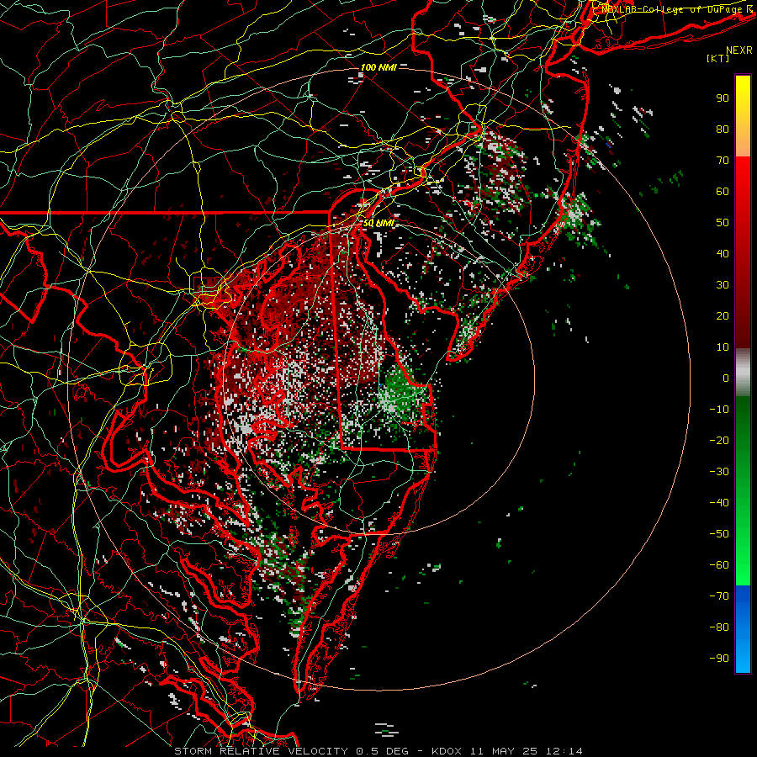This screenshot has width=757, height=757.
Task: Click the Storm Relative Velocity KDOX caption
Action: pos(378,751)
